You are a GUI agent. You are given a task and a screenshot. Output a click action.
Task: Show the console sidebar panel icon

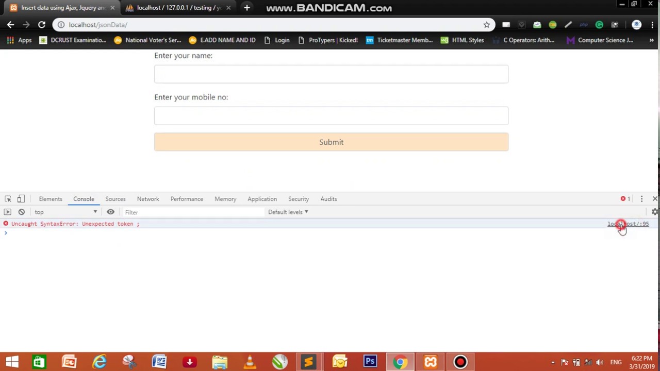[7, 212]
